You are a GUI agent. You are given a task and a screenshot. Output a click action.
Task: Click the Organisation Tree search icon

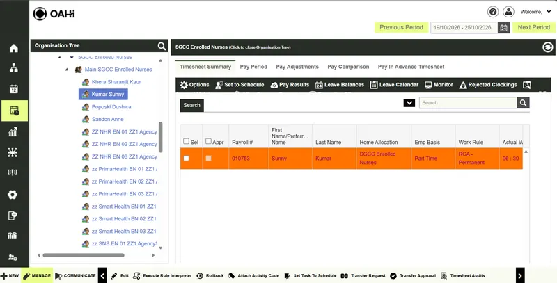tap(162, 46)
